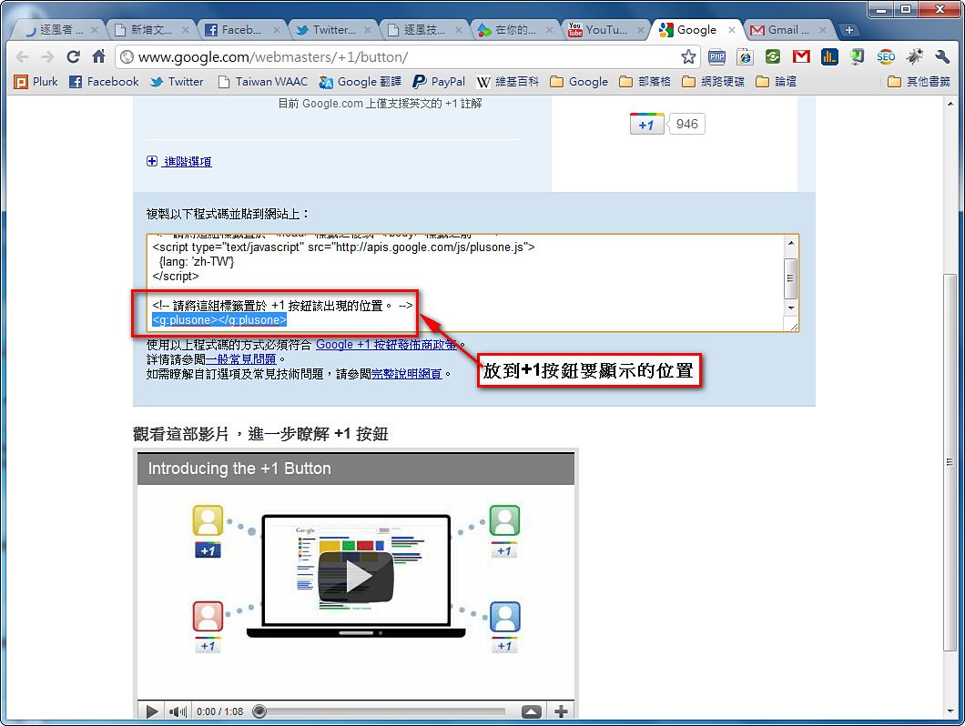Open the Twitter bookmark
This screenshot has width=965, height=726.
pyautogui.click(x=177, y=82)
